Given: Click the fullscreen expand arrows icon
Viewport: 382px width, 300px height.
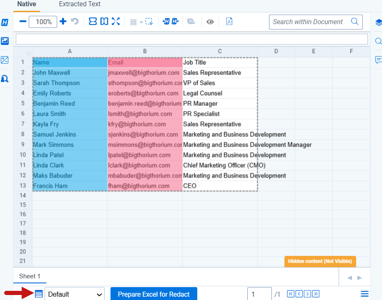Looking at the screenshot, I should coord(116,22).
